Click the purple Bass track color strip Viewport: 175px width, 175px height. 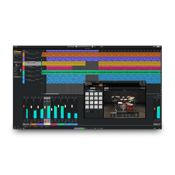click(x=23, y=59)
